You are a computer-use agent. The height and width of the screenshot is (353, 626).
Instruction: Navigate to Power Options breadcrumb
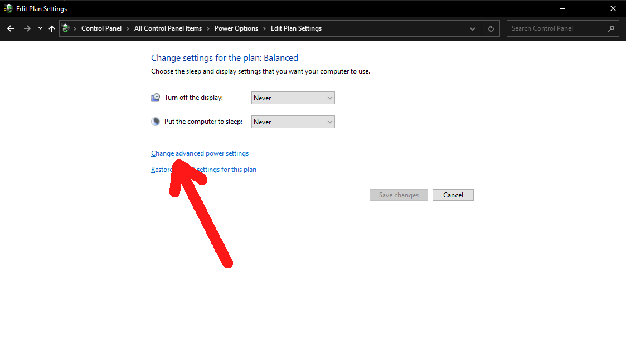pyautogui.click(x=236, y=28)
